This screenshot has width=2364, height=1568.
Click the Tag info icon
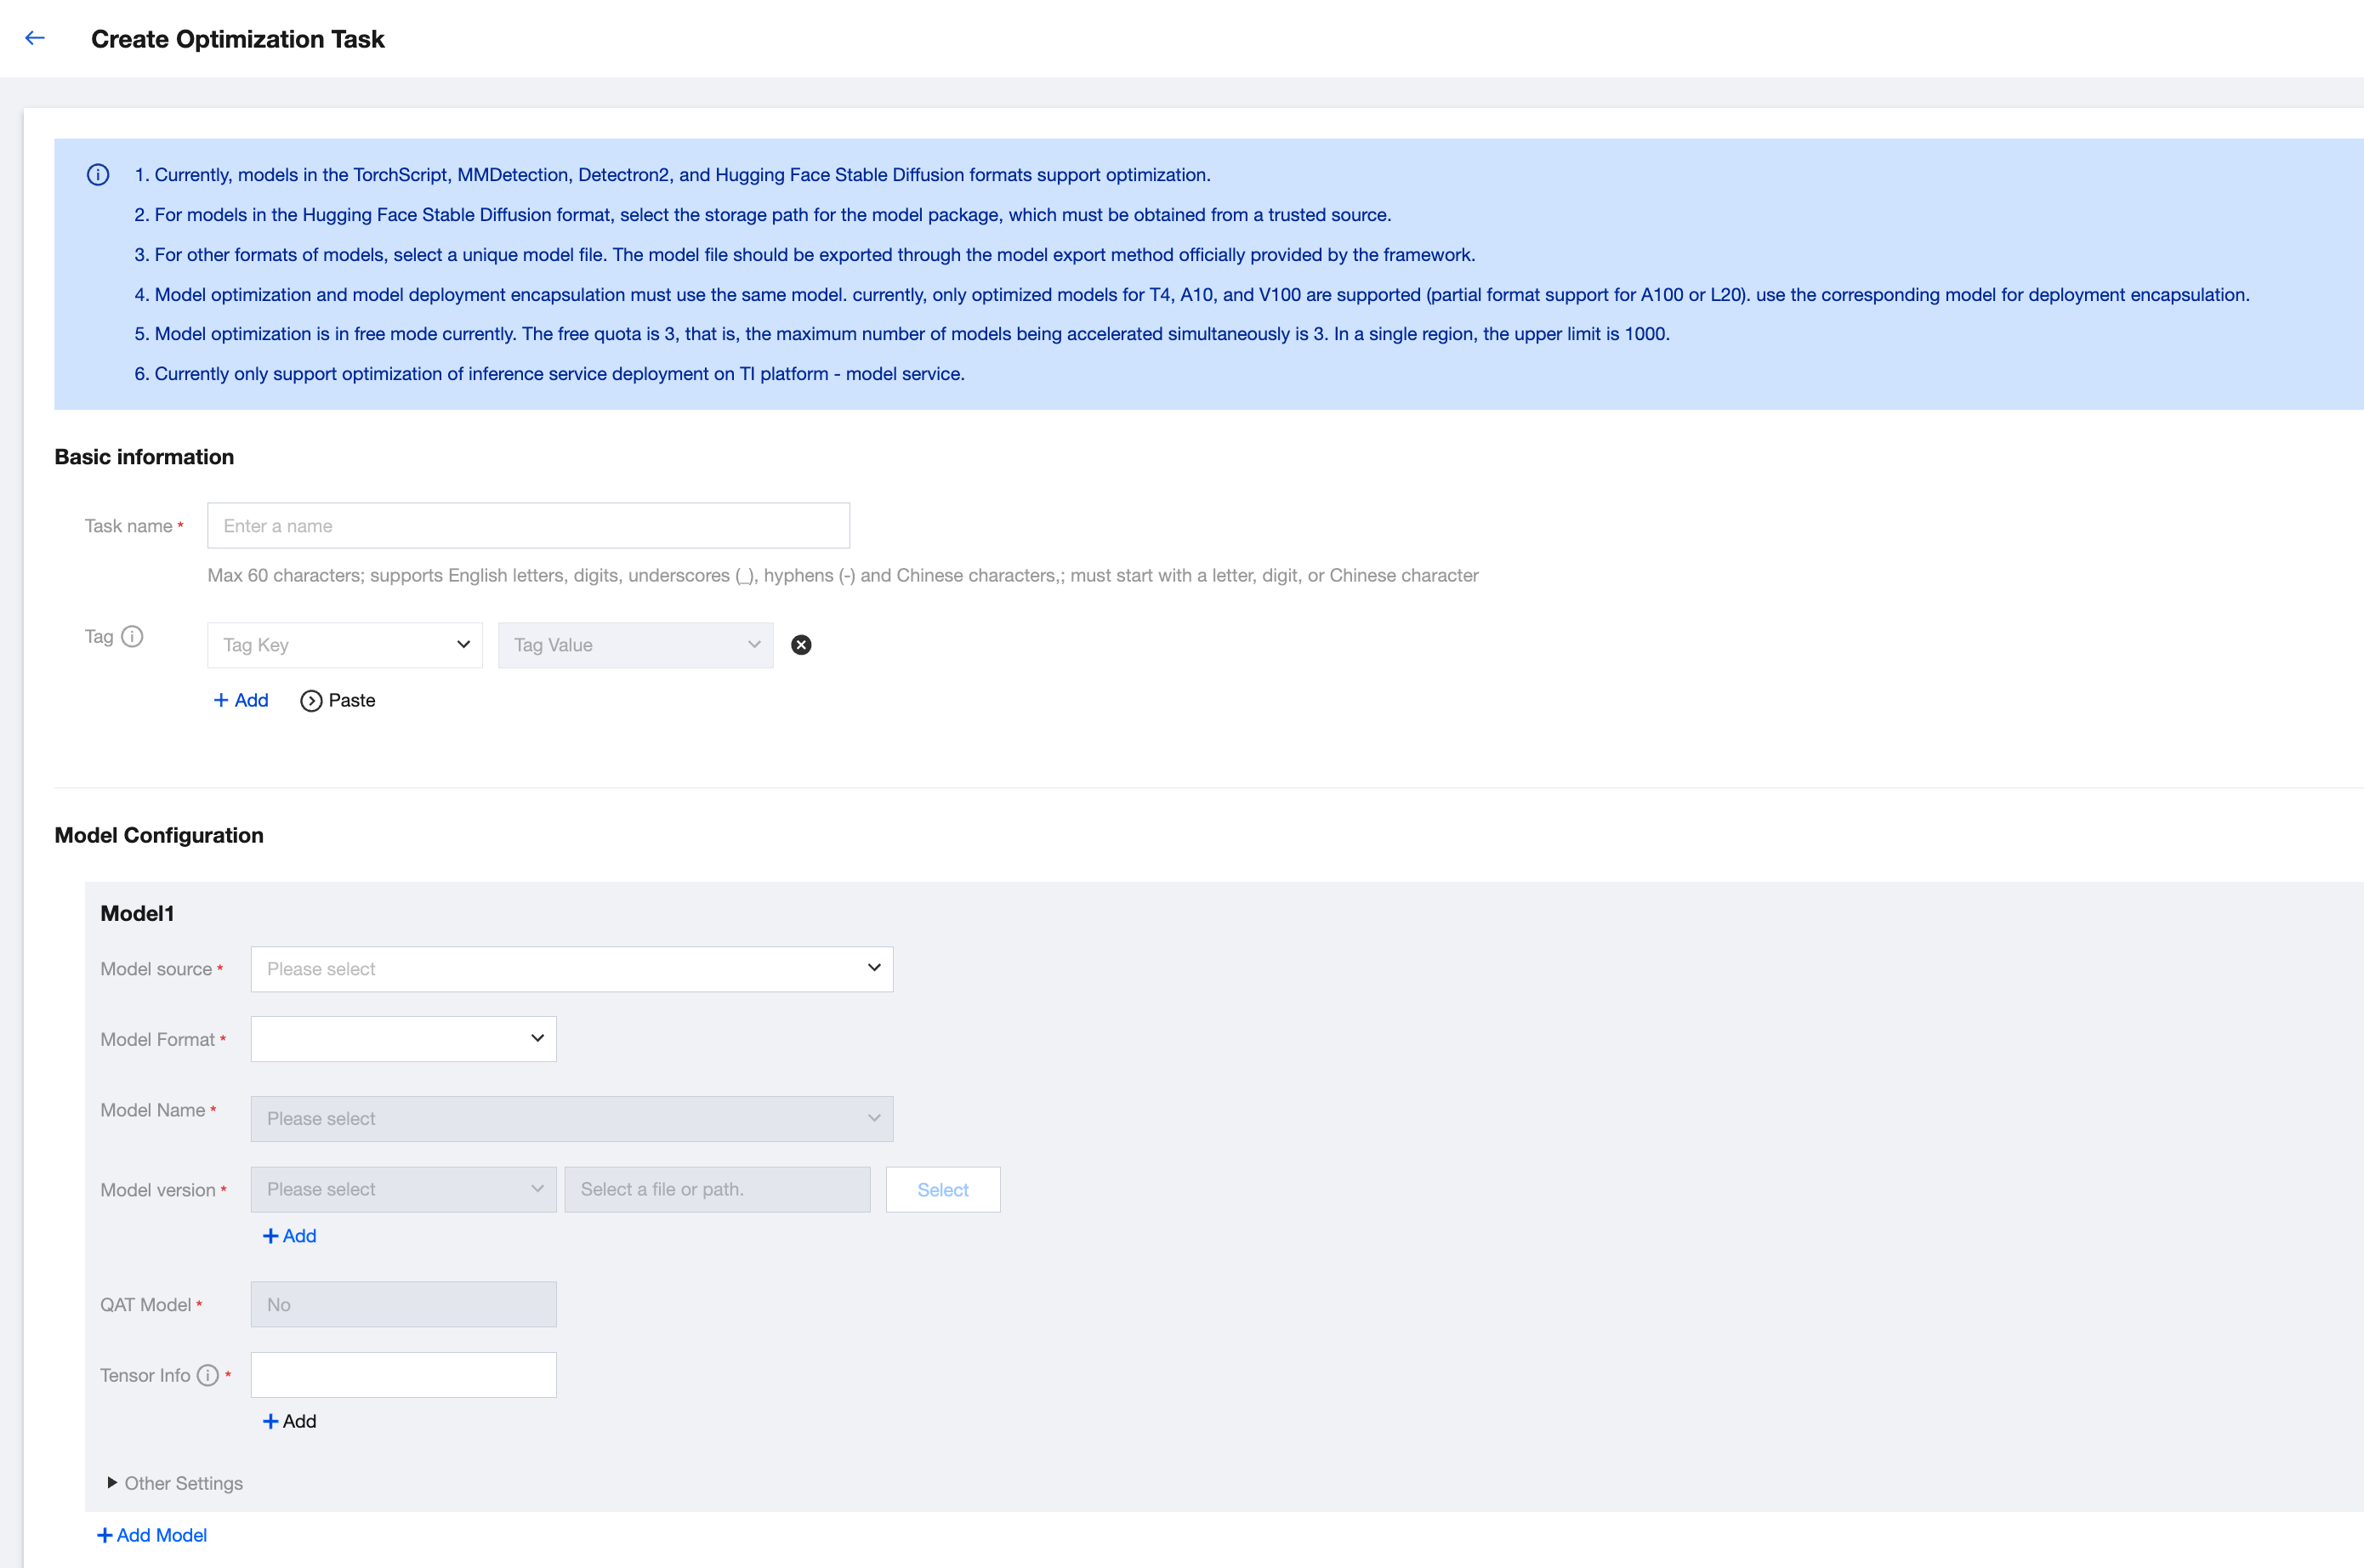pos(132,637)
